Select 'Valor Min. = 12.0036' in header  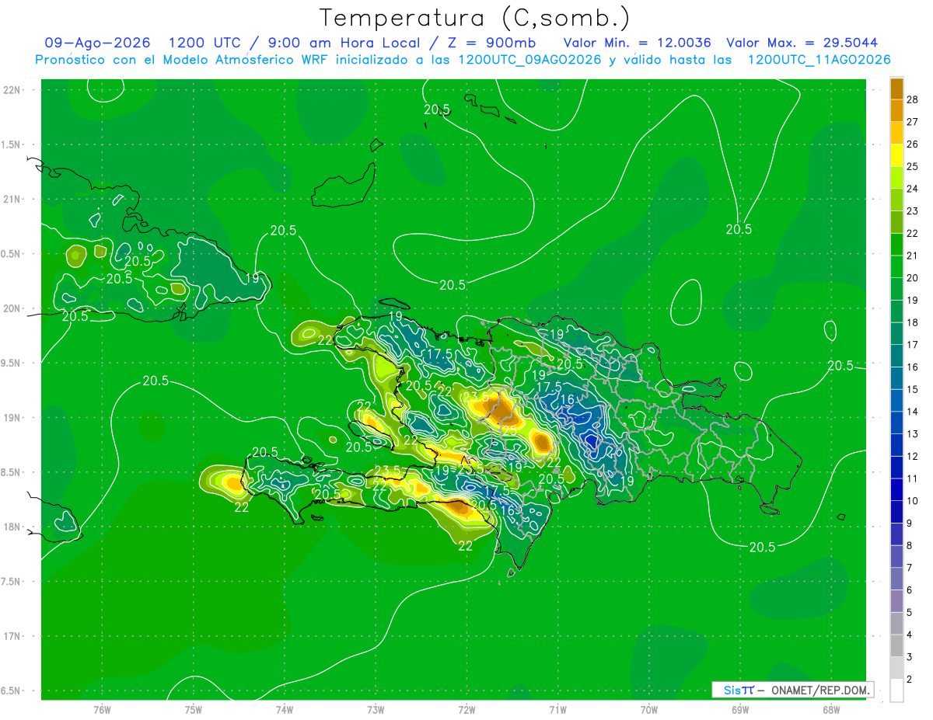point(637,43)
